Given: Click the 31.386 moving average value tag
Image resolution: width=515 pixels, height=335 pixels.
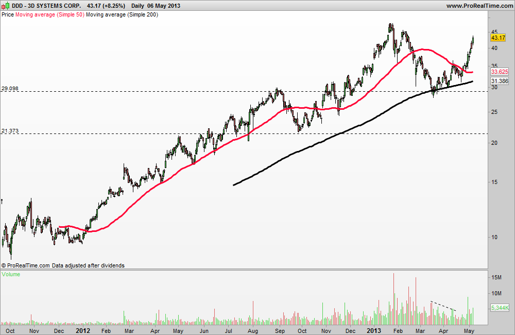Looking at the screenshot, I should tap(500, 81).
